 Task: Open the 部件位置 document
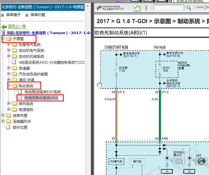[x=20, y=127]
